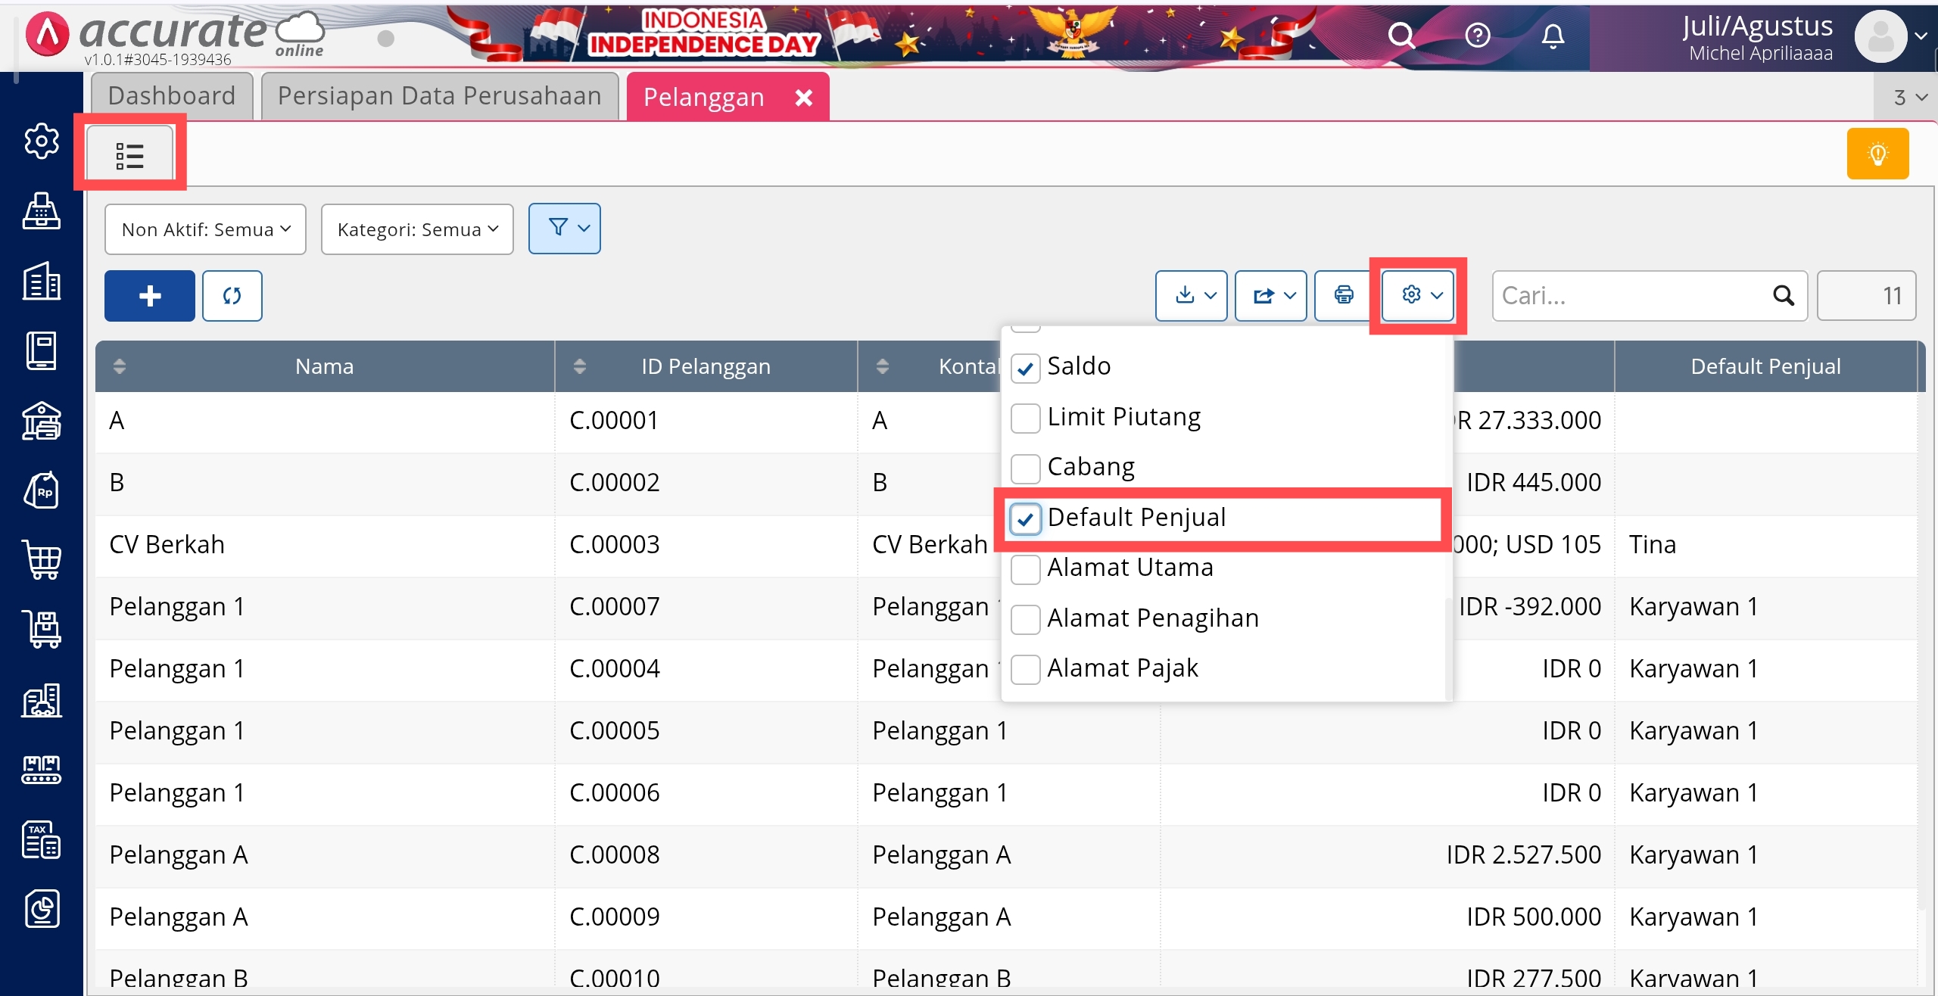Viewport: 1938px width, 996px height.
Task: Click the blue add new customer button
Action: coord(149,296)
